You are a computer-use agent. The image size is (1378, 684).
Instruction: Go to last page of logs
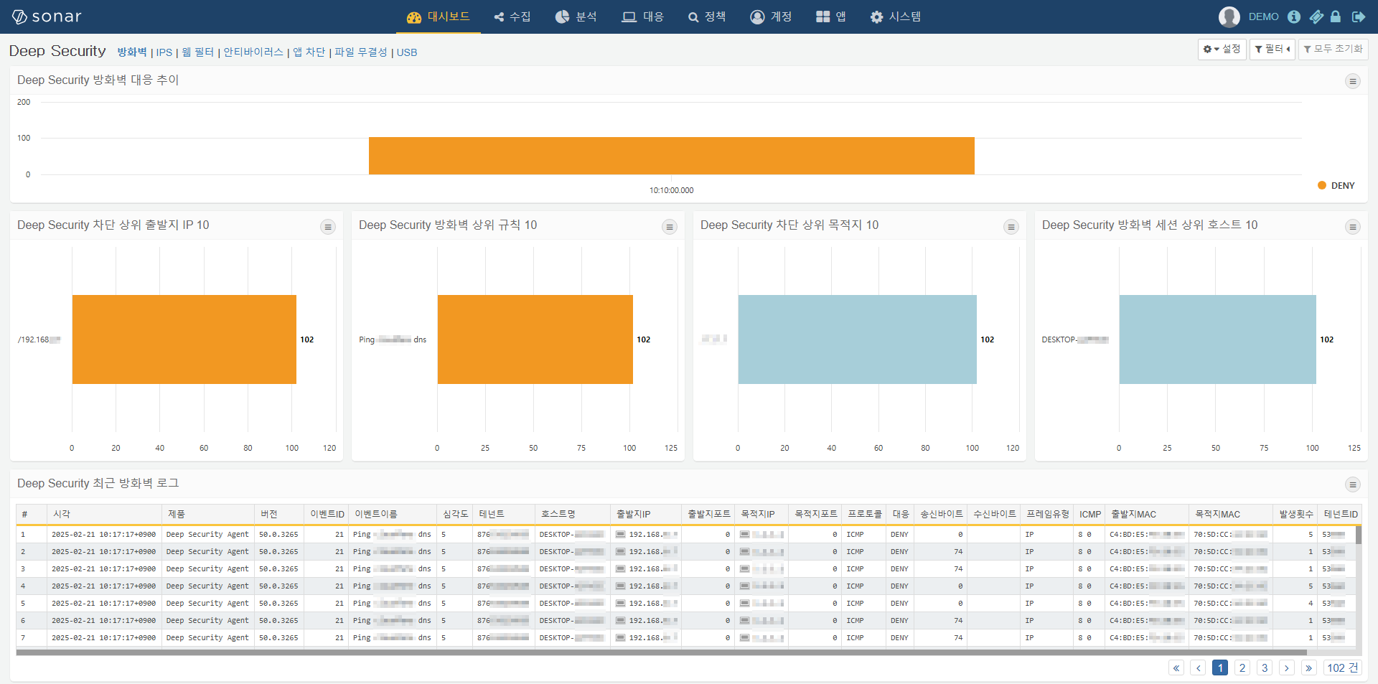tap(1309, 667)
